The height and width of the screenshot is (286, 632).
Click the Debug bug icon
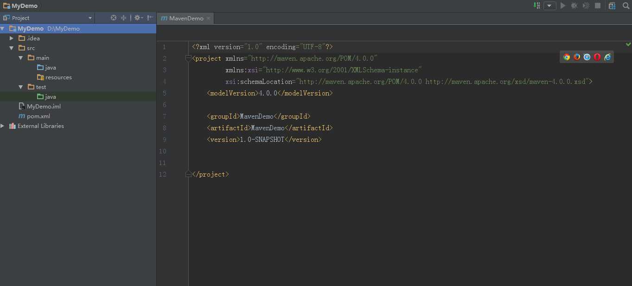click(x=574, y=6)
